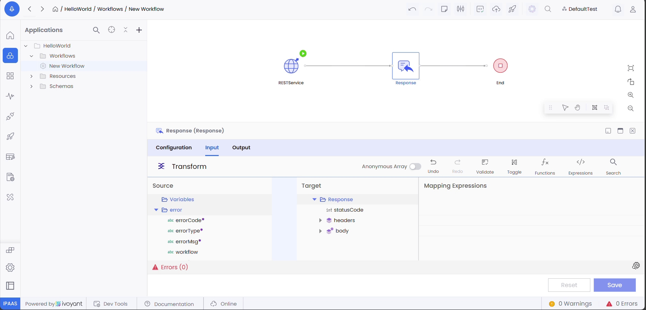Collapse the error node in Source

pyautogui.click(x=156, y=210)
